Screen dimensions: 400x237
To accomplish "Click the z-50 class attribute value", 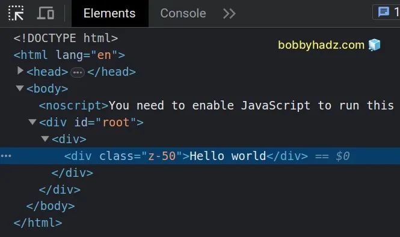I will click(x=162, y=156).
